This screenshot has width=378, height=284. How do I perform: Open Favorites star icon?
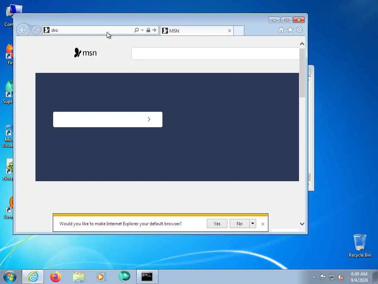tap(290, 30)
